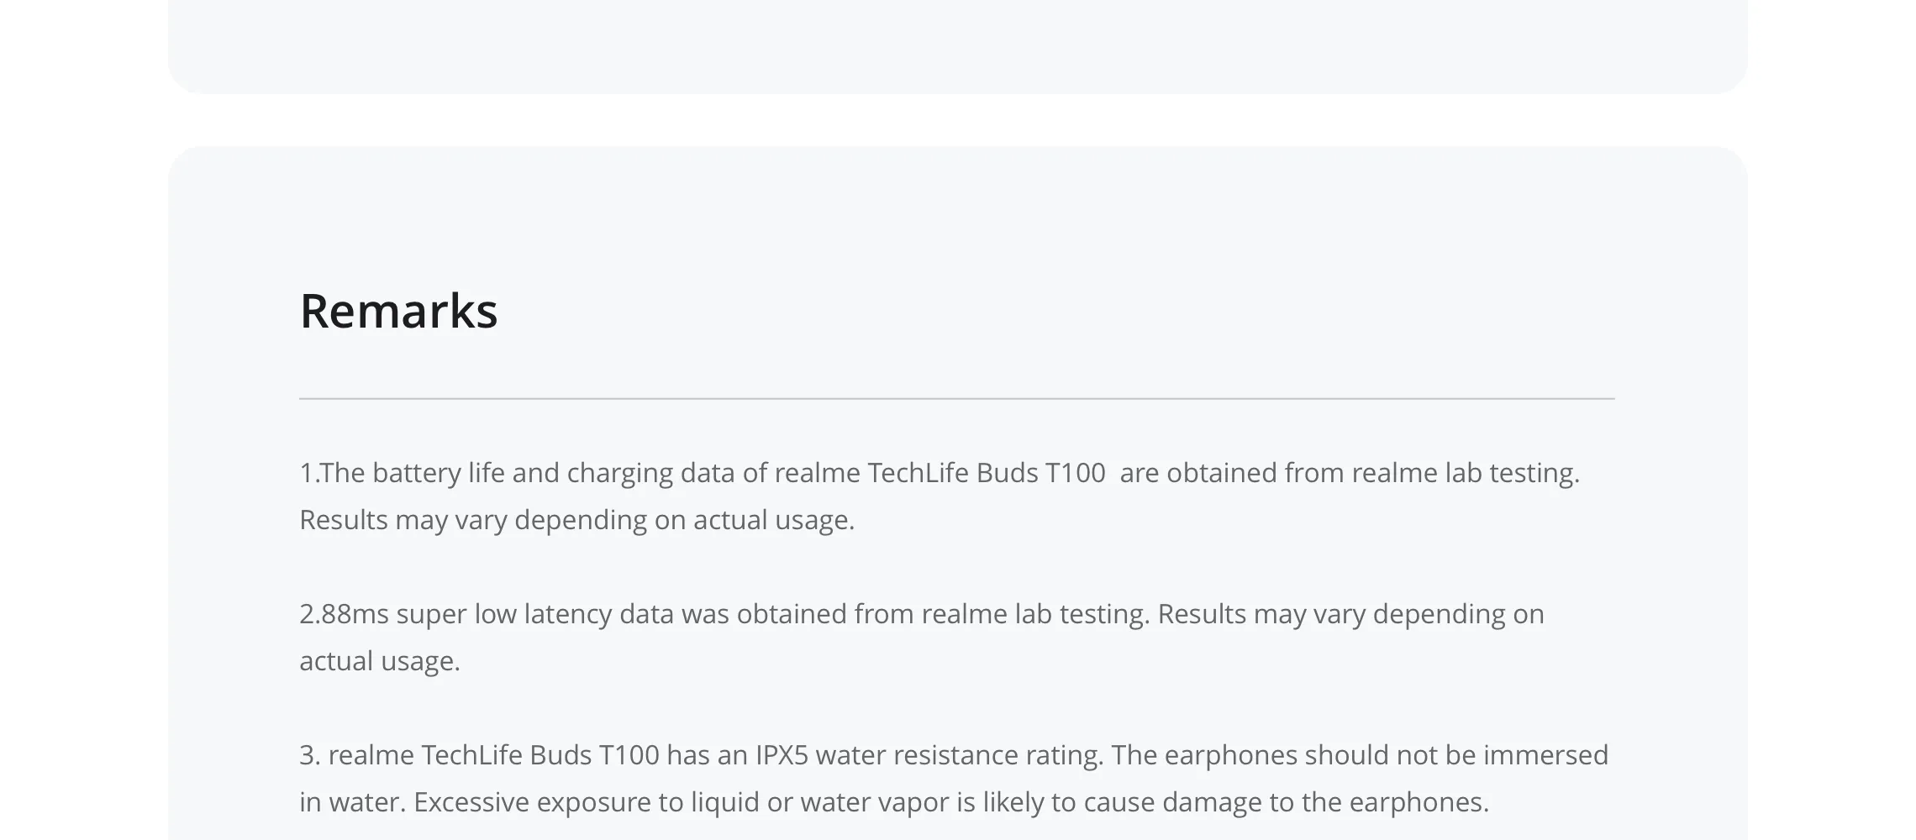Click "T100" in the third remark
The height and width of the screenshot is (840, 1916).
[629, 755]
